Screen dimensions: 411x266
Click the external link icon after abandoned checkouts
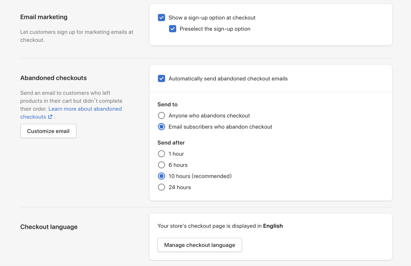tap(50, 117)
